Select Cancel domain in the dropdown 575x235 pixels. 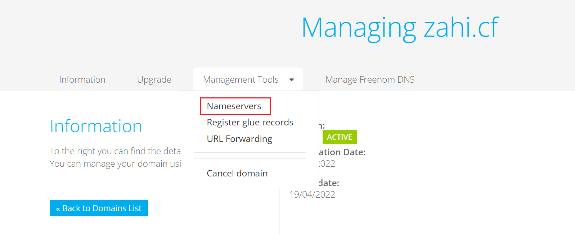(237, 174)
